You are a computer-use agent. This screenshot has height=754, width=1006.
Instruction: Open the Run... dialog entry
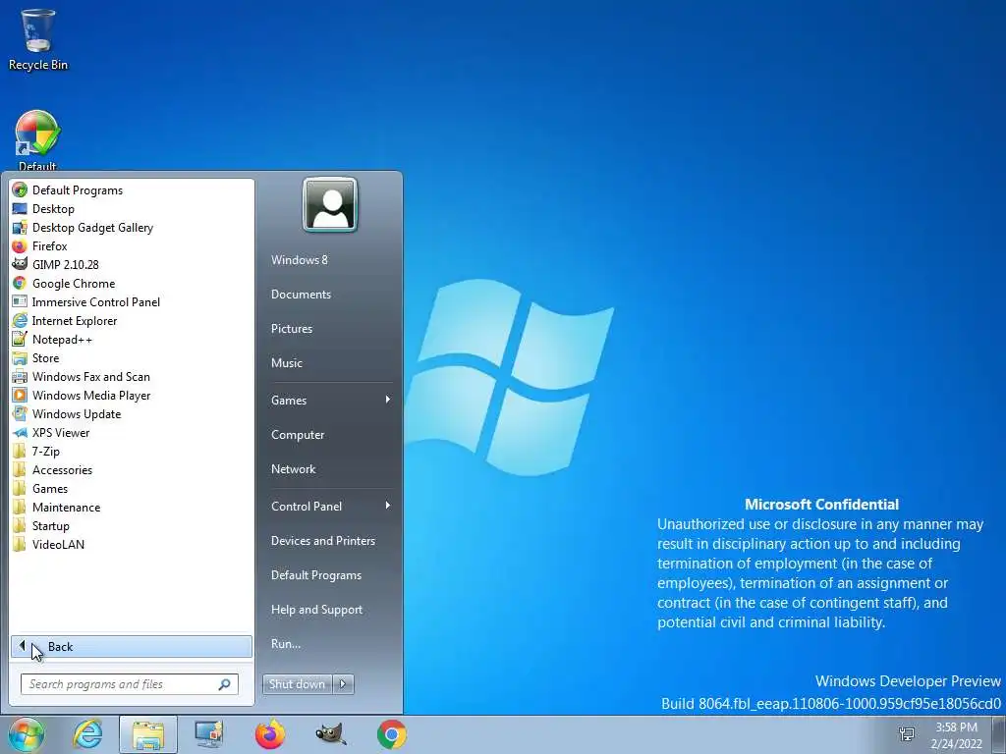click(286, 644)
